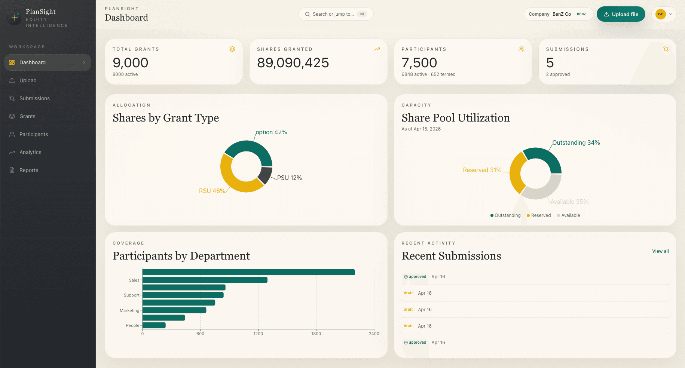The width and height of the screenshot is (685, 368).
Task: Switch to the Grants workspace section
Action: point(27,116)
